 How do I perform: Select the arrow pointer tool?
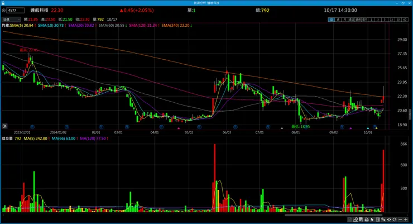point(372,220)
